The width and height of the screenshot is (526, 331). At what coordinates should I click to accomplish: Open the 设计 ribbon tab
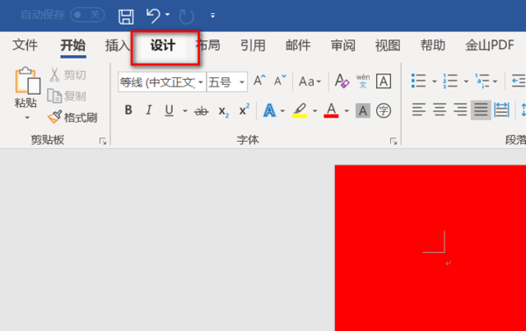click(x=163, y=46)
